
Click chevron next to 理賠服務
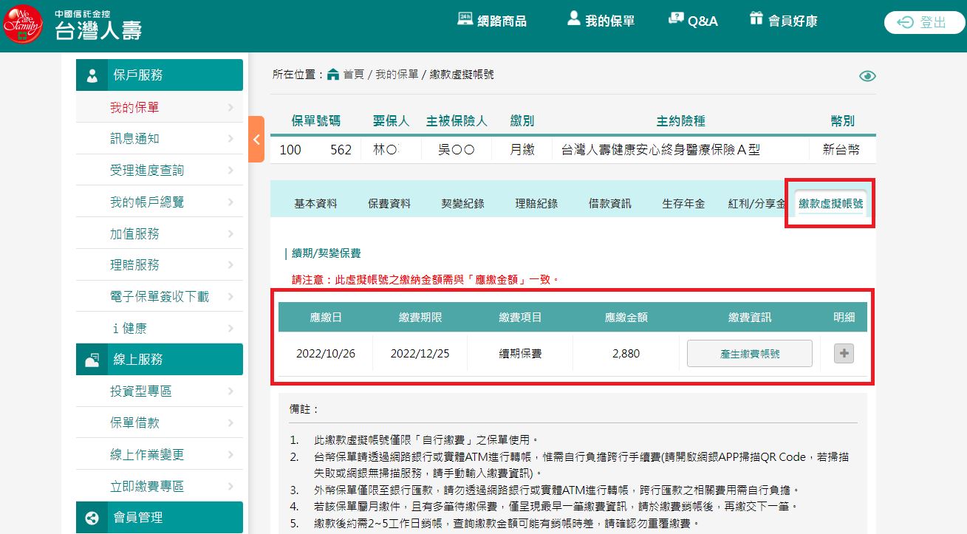[x=231, y=264]
